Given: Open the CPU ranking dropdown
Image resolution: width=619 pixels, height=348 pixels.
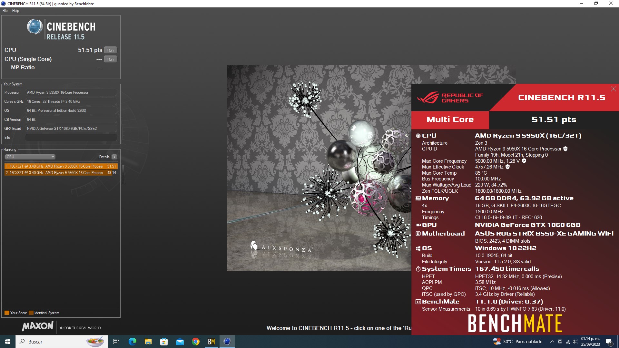Looking at the screenshot, I should click(30, 157).
